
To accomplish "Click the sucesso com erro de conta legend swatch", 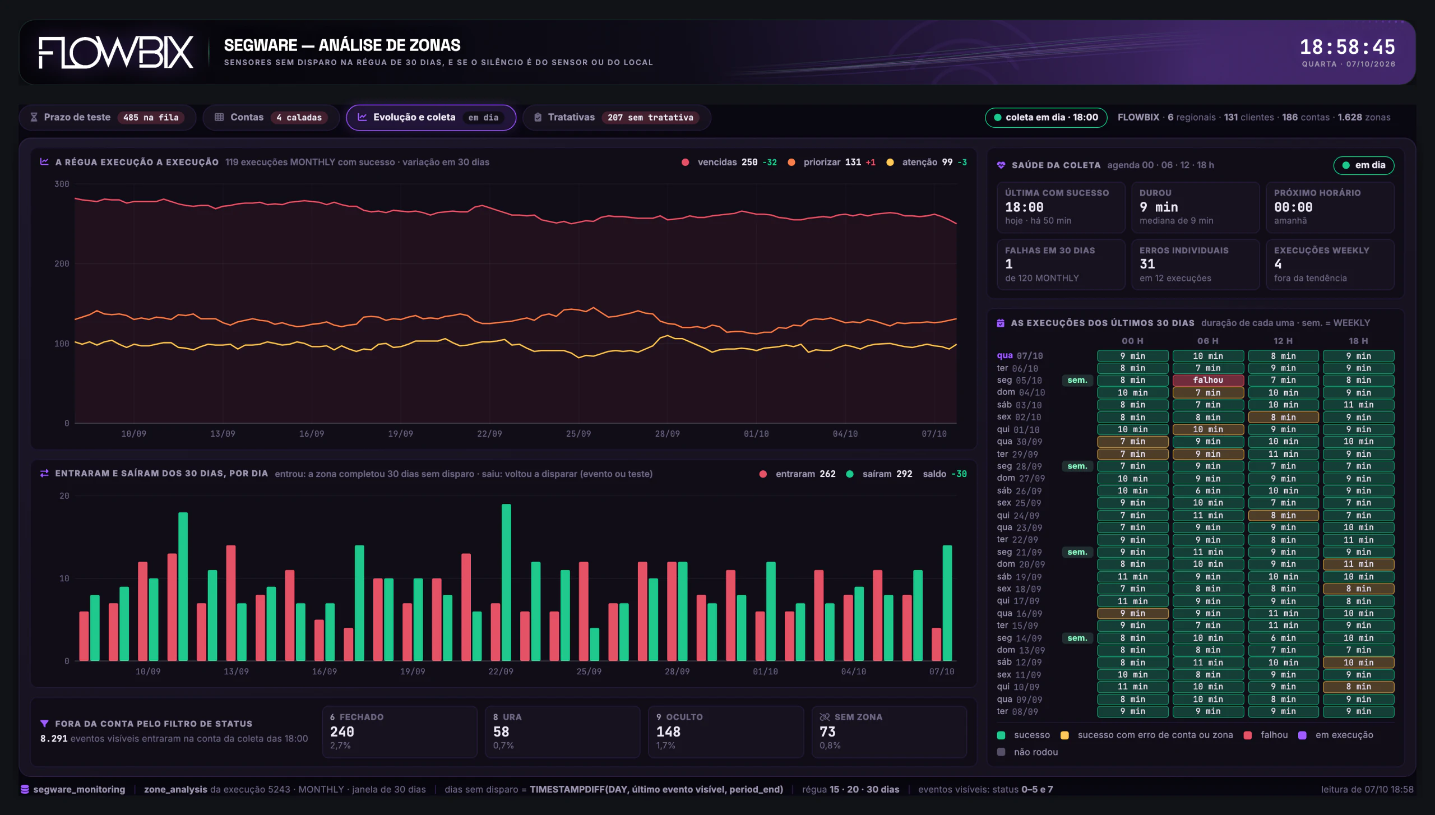I will 1064,735.
